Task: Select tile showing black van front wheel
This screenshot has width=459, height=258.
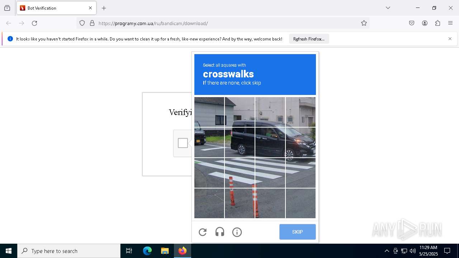Action: [x=301, y=142]
